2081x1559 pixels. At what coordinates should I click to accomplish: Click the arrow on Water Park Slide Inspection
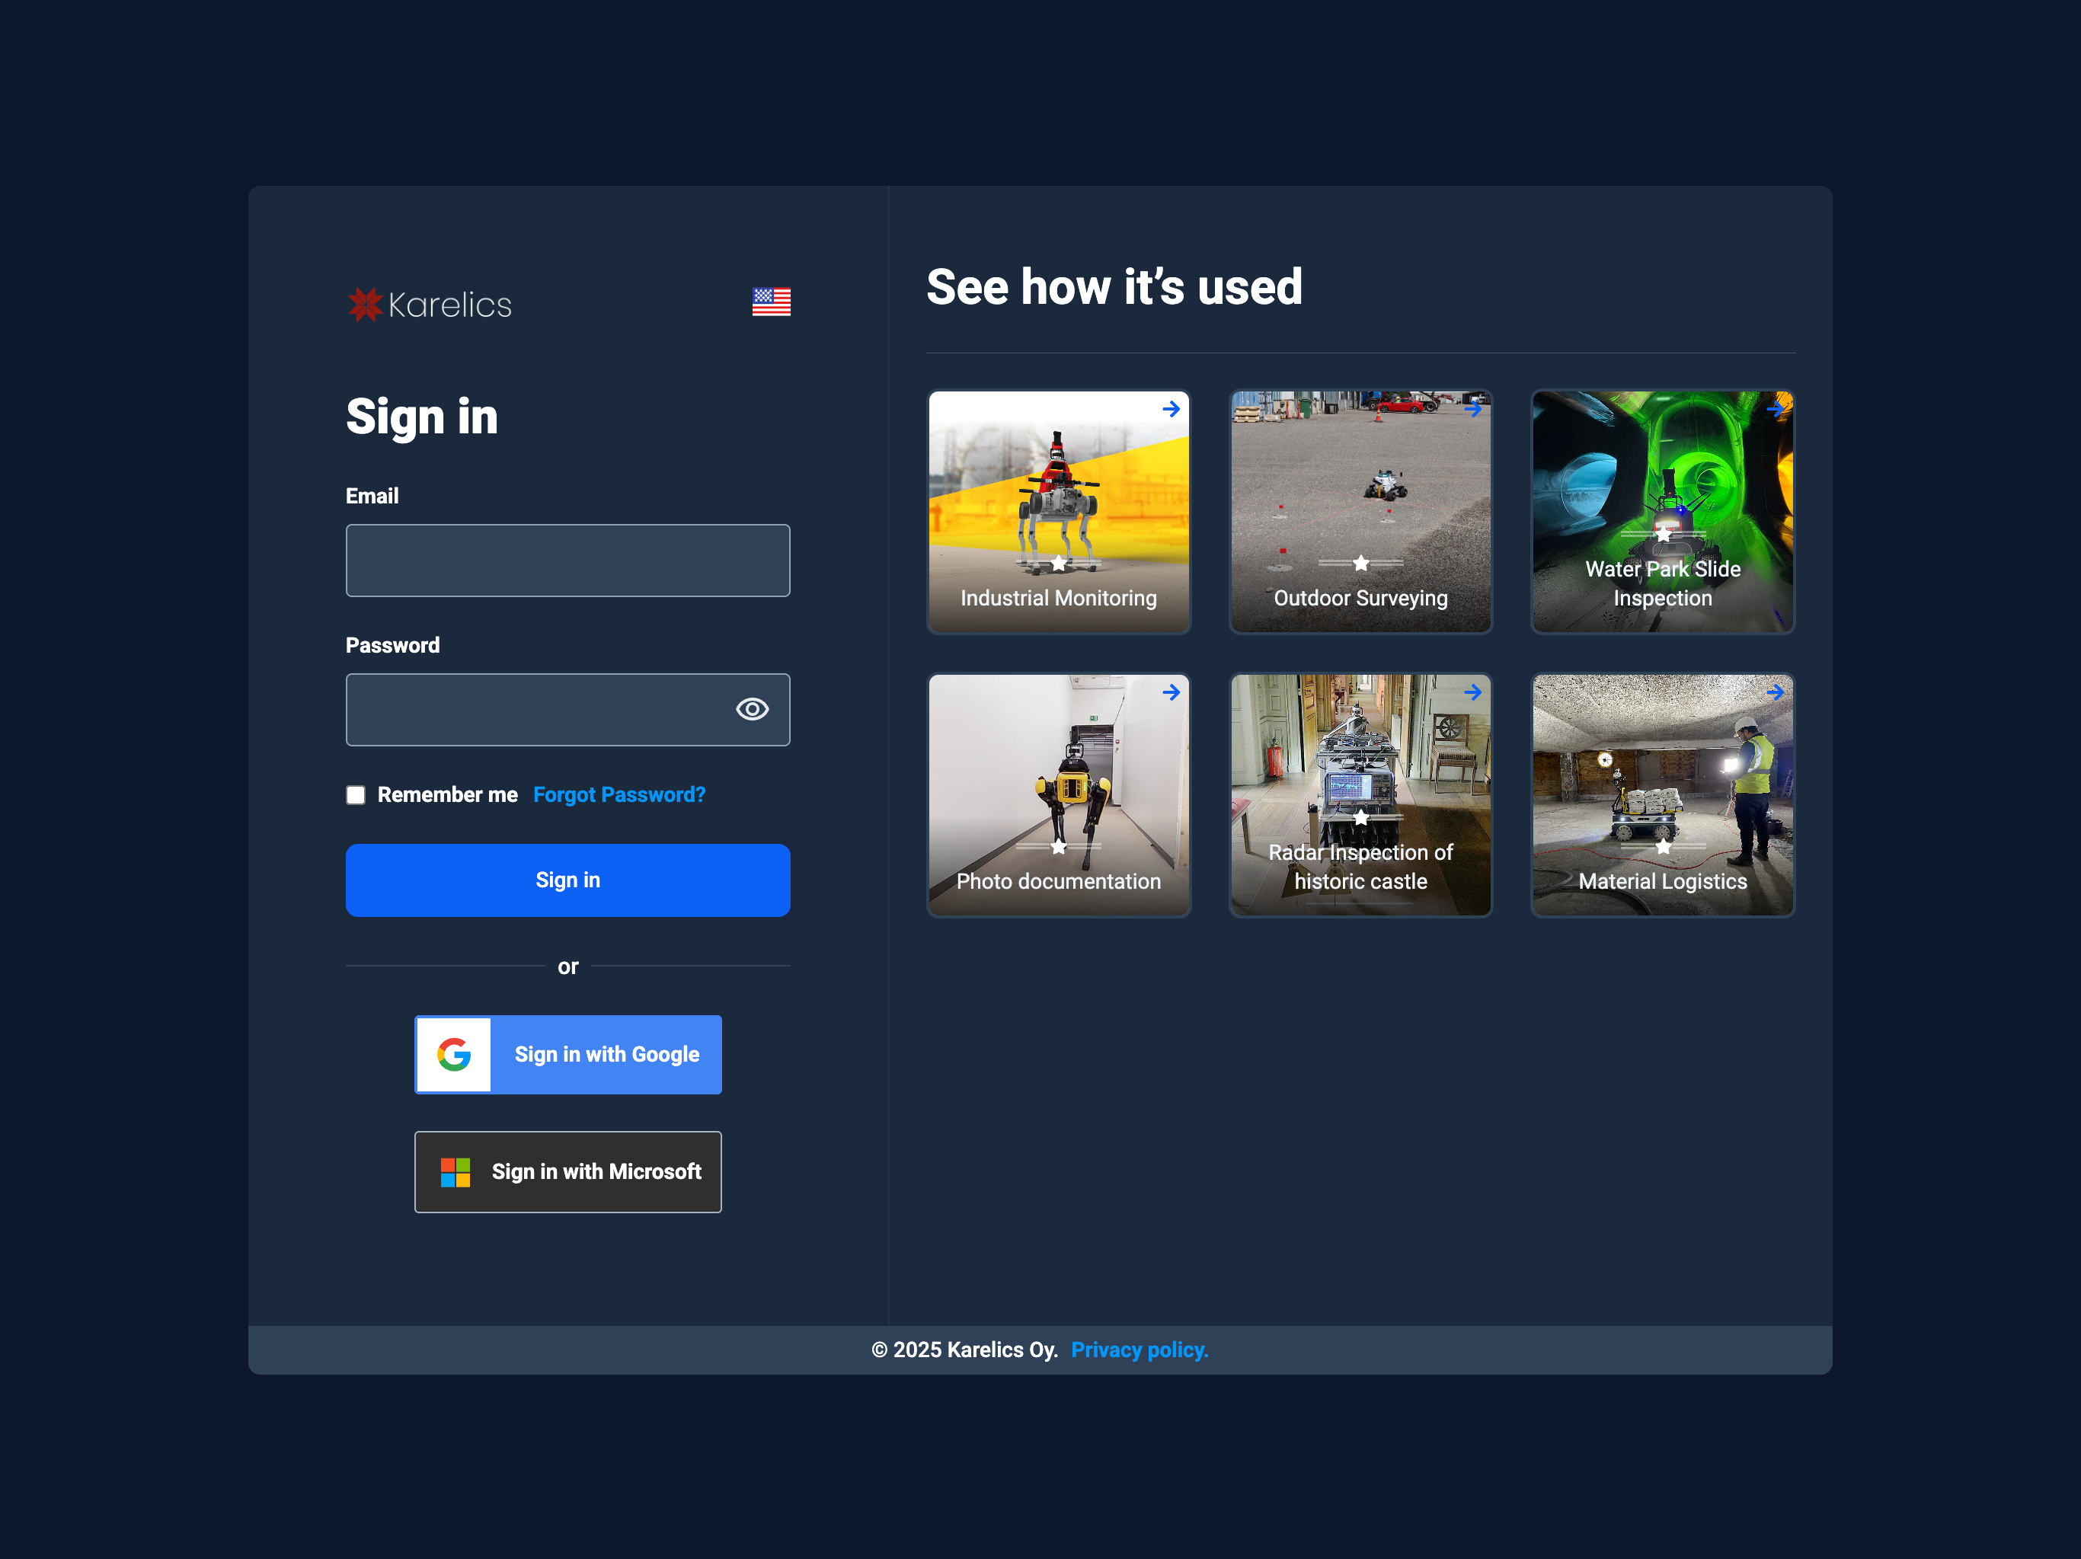pos(1776,409)
